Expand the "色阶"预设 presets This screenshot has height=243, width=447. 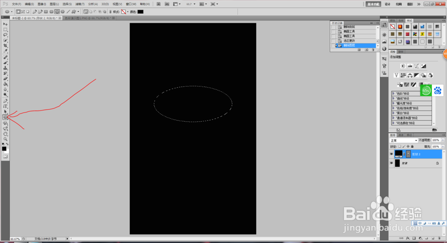[393, 94]
